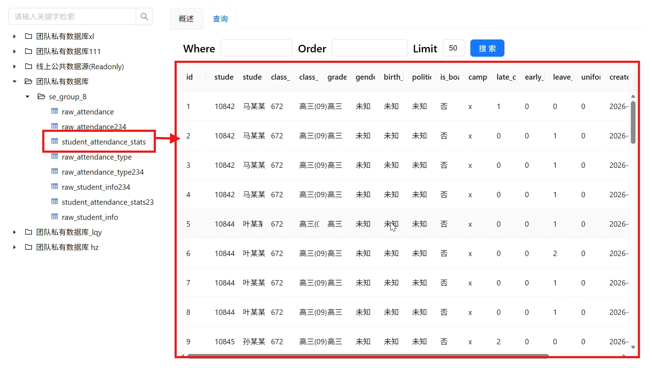Click cell 10845 in row 9
This screenshot has width=652, height=378.
pyautogui.click(x=224, y=341)
